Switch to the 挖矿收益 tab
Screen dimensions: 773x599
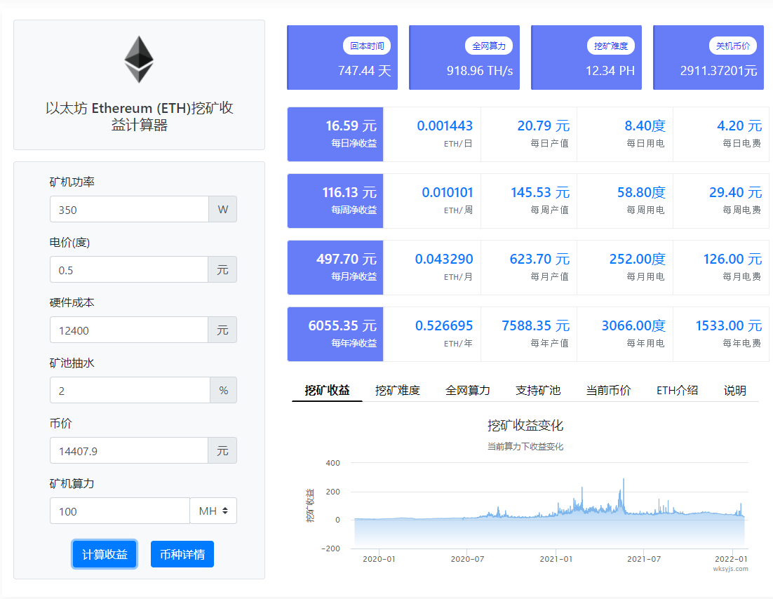(327, 391)
